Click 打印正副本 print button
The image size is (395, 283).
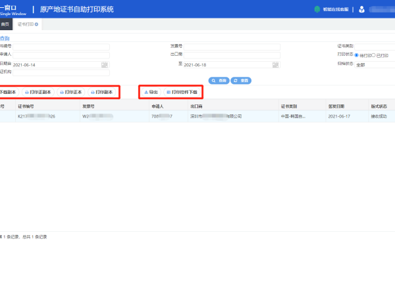38,92
